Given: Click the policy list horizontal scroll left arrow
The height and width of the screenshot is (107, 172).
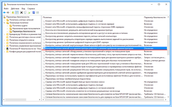Looking at the screenshot, I should pos(44,100).
